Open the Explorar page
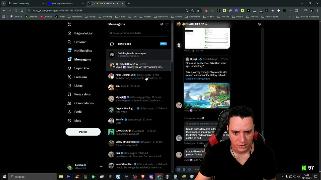Image resolution: width=321 pixels, height=180 pixels. pos(77,42)
